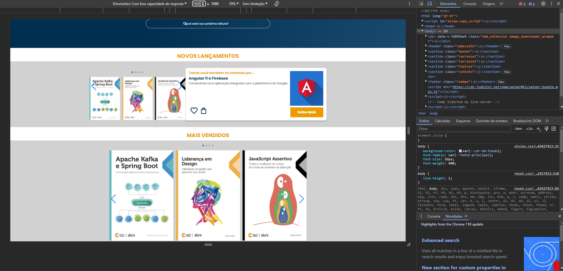The height and width of the screenshot is (271, 563).
Task: Switch to Consola tab in drawer
Action: 434,216
